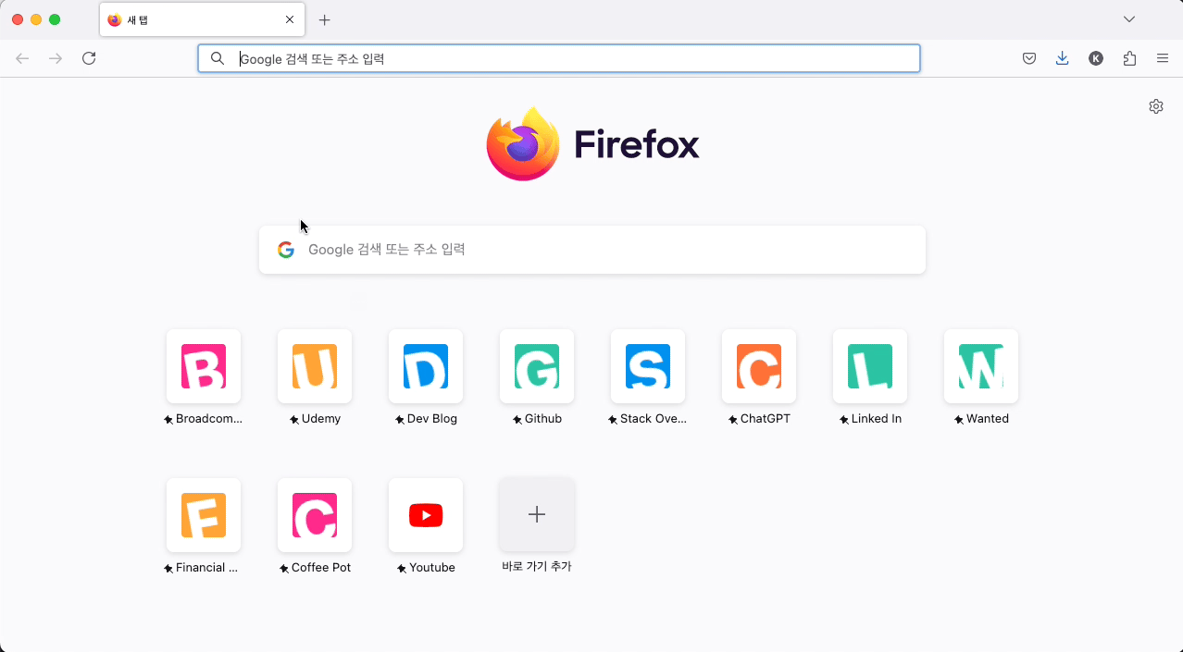
Task: Open the Coffee Pot shortcut tile
Action: coord(315,515)
